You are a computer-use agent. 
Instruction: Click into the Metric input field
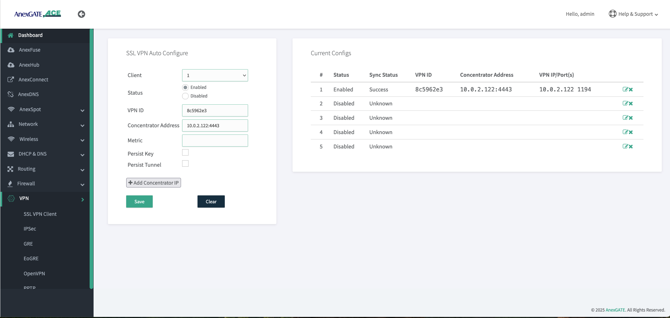pyautogui.click(x=215, y=141)
